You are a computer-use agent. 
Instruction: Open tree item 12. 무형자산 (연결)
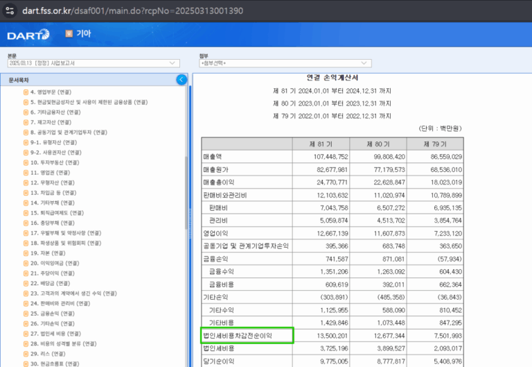[53, 182]
